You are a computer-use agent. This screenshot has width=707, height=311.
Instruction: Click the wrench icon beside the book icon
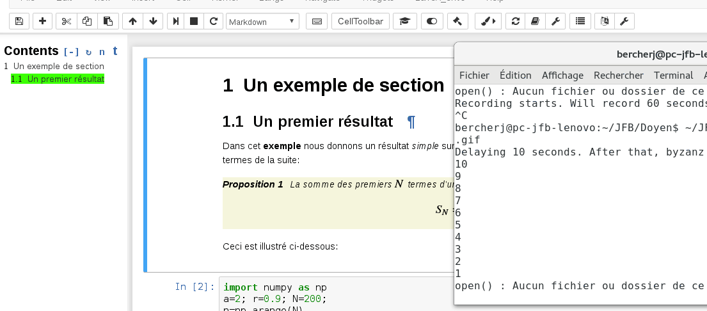[x=555, y=21]
